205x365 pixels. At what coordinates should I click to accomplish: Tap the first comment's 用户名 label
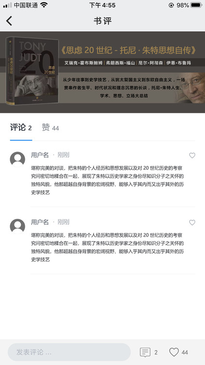coord(40,155)
